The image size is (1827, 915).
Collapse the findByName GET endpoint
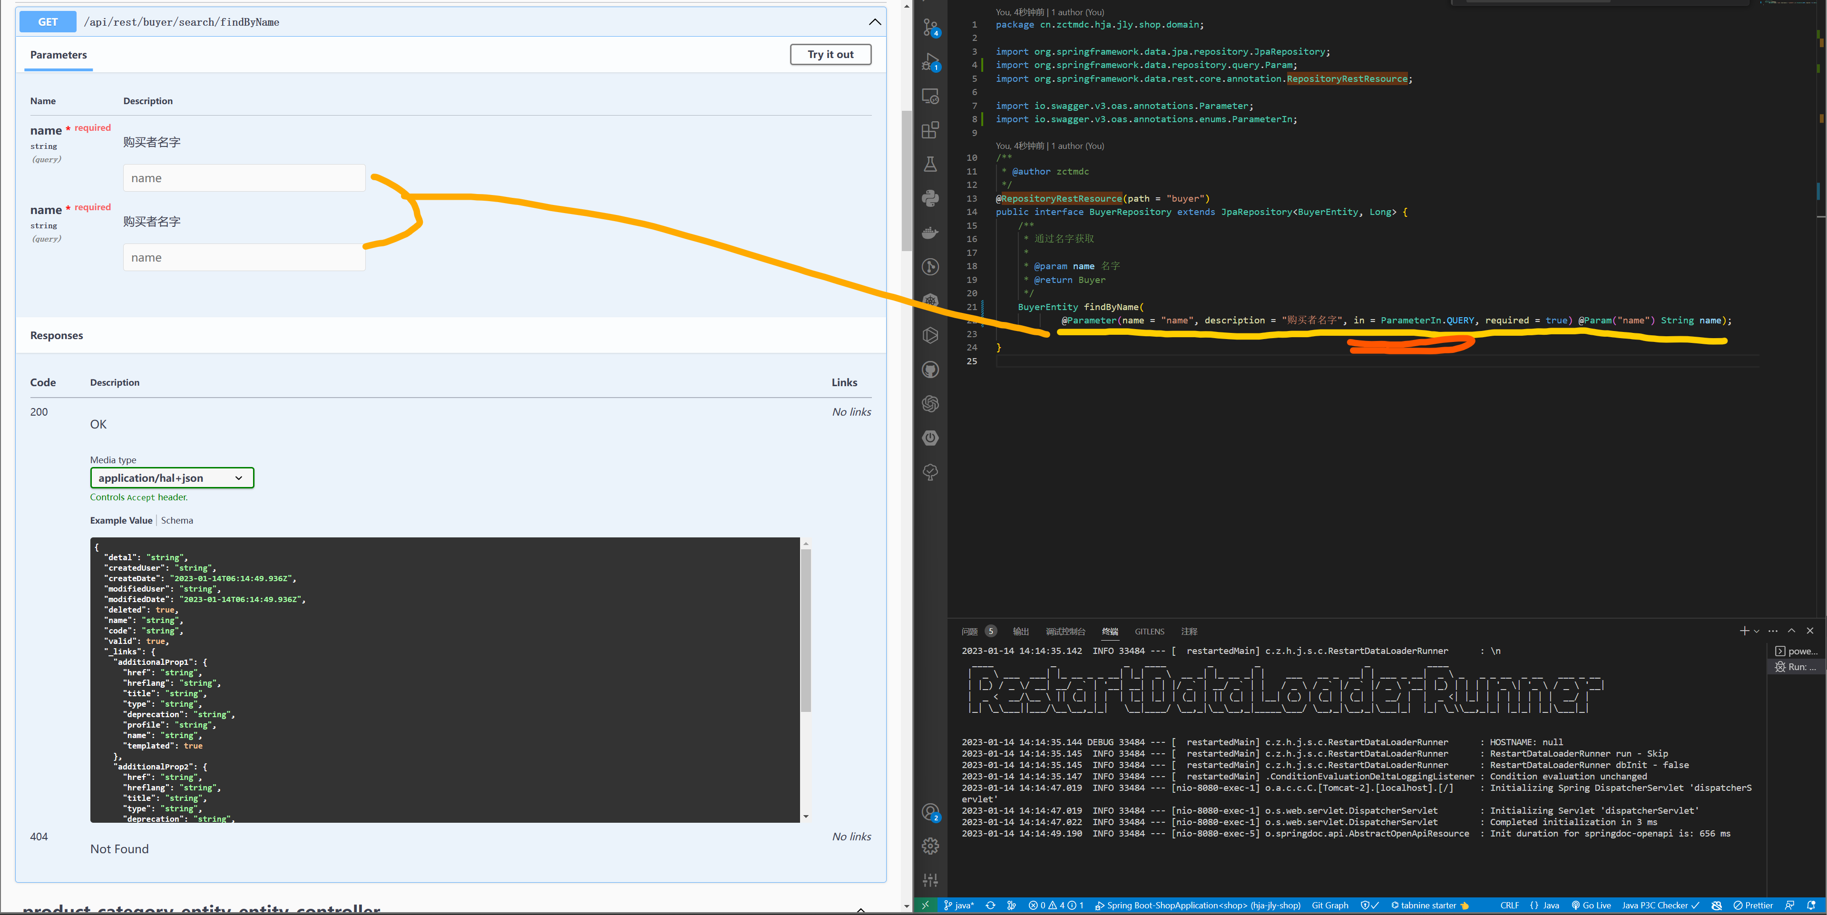click(874, 22)
